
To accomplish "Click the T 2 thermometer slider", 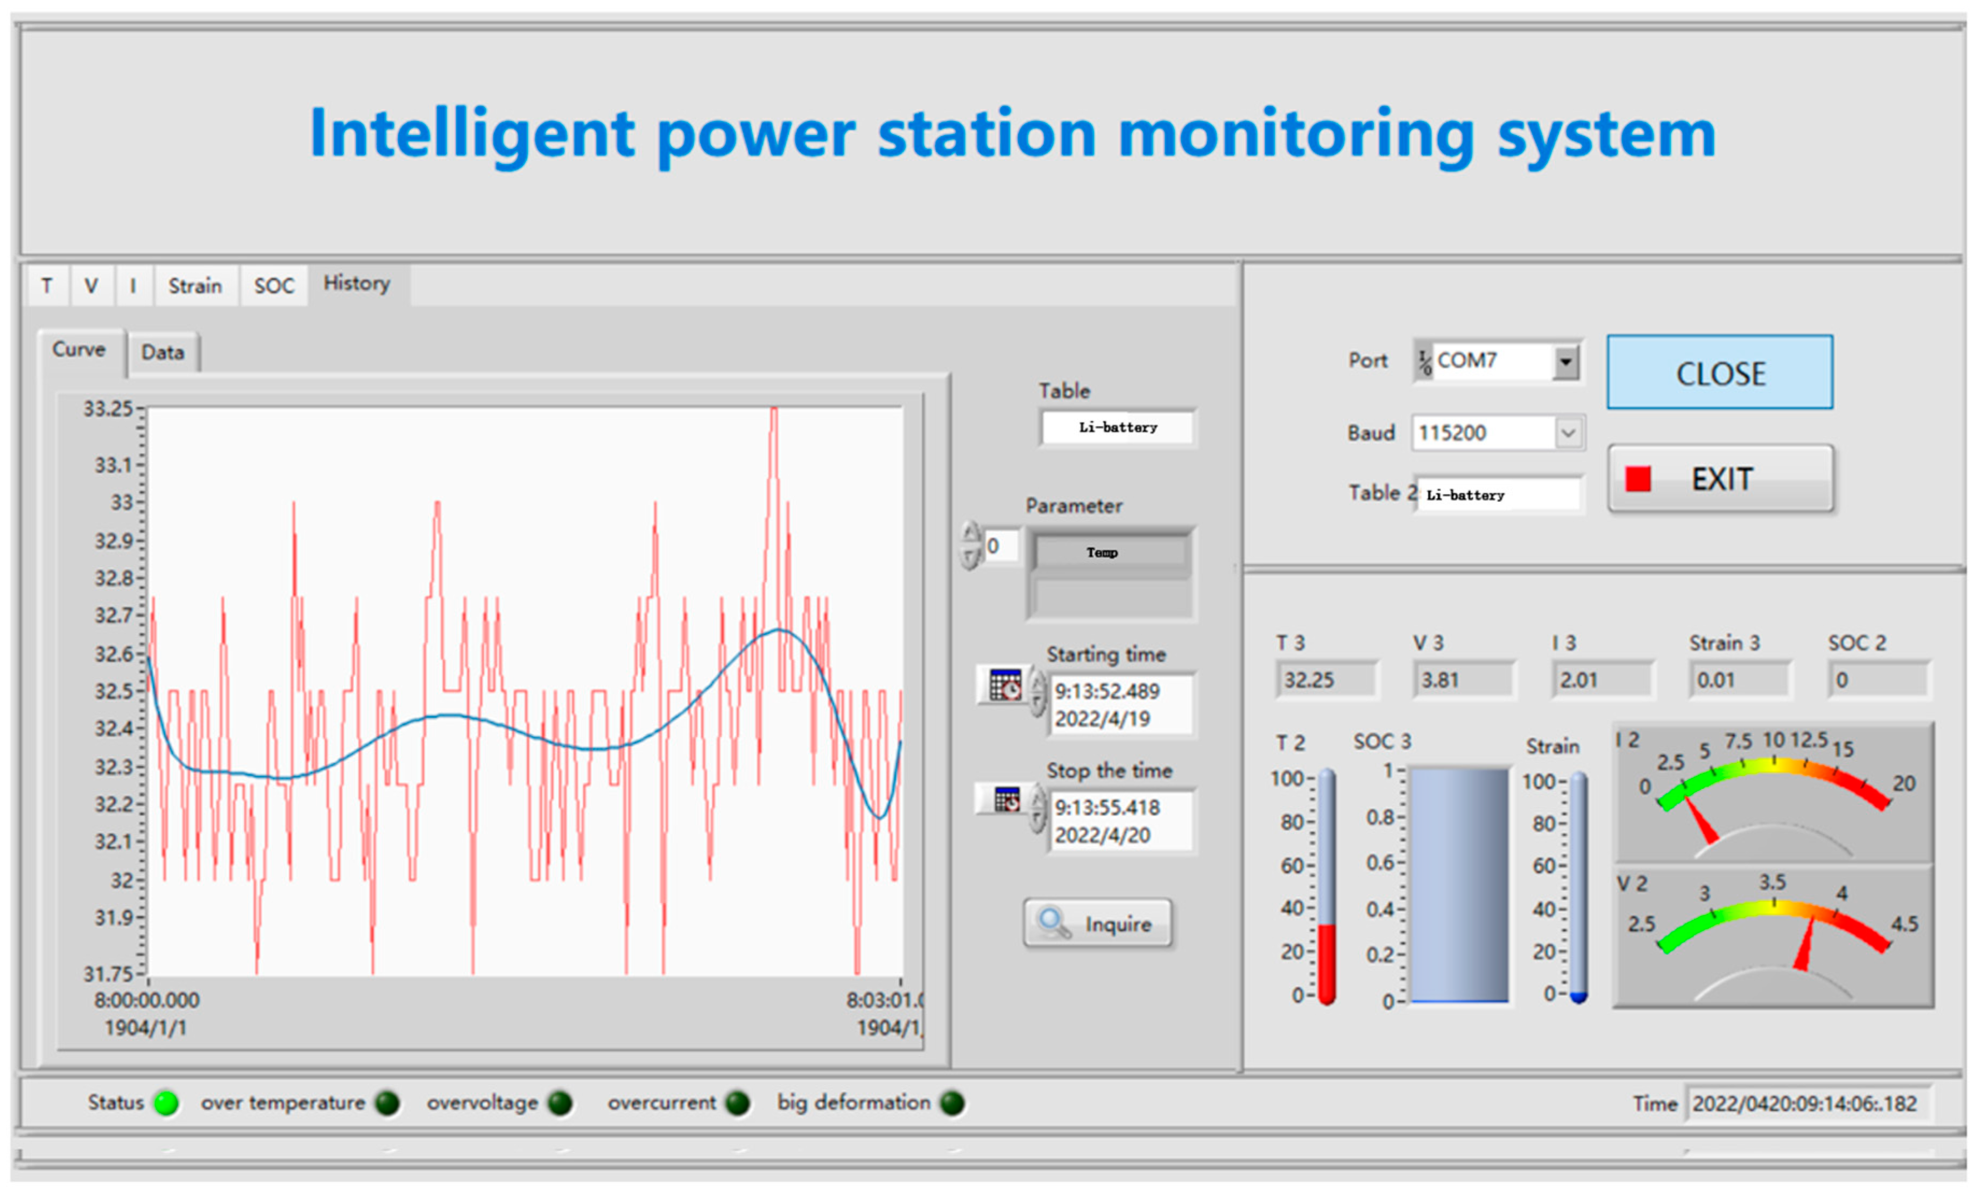I will coord(1326,886).
